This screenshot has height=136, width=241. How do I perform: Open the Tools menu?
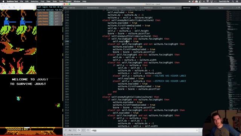(x=61, y=2)
